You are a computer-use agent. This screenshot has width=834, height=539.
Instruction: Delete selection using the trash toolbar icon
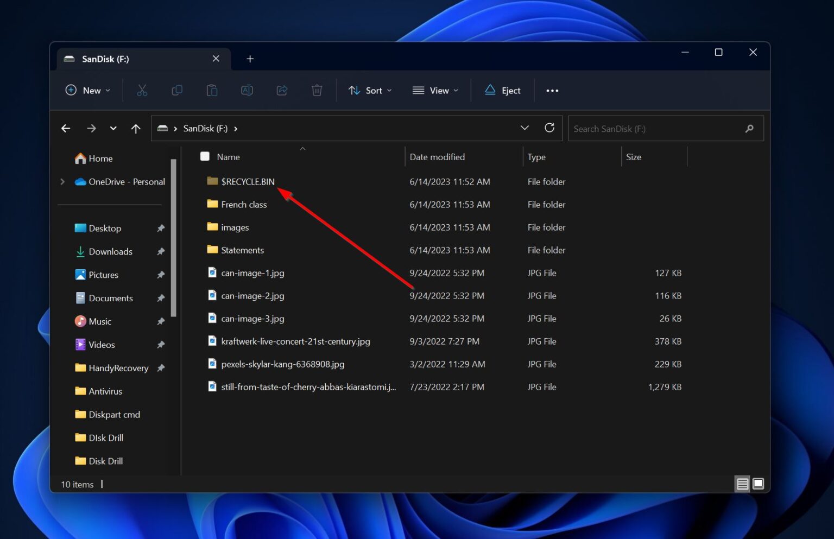317,90
